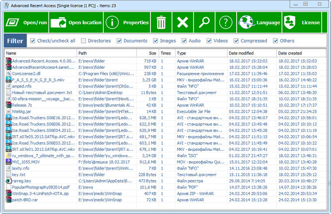
Task: Sort list by the Name column header
Action: (40, 53)
